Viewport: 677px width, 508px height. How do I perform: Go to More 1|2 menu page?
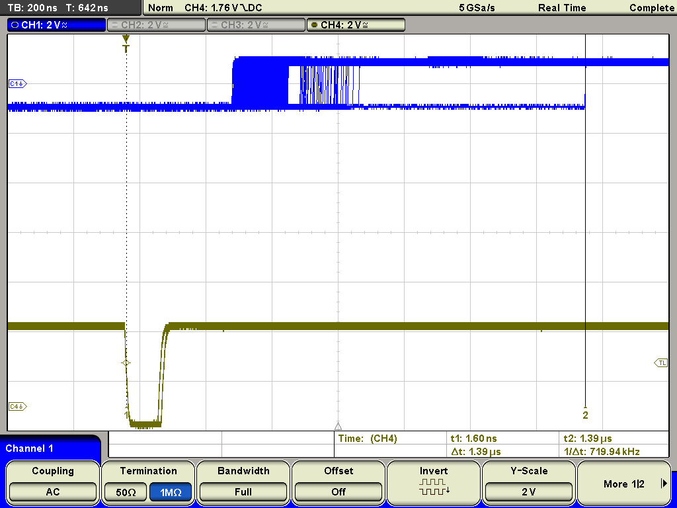pos(624,484)
